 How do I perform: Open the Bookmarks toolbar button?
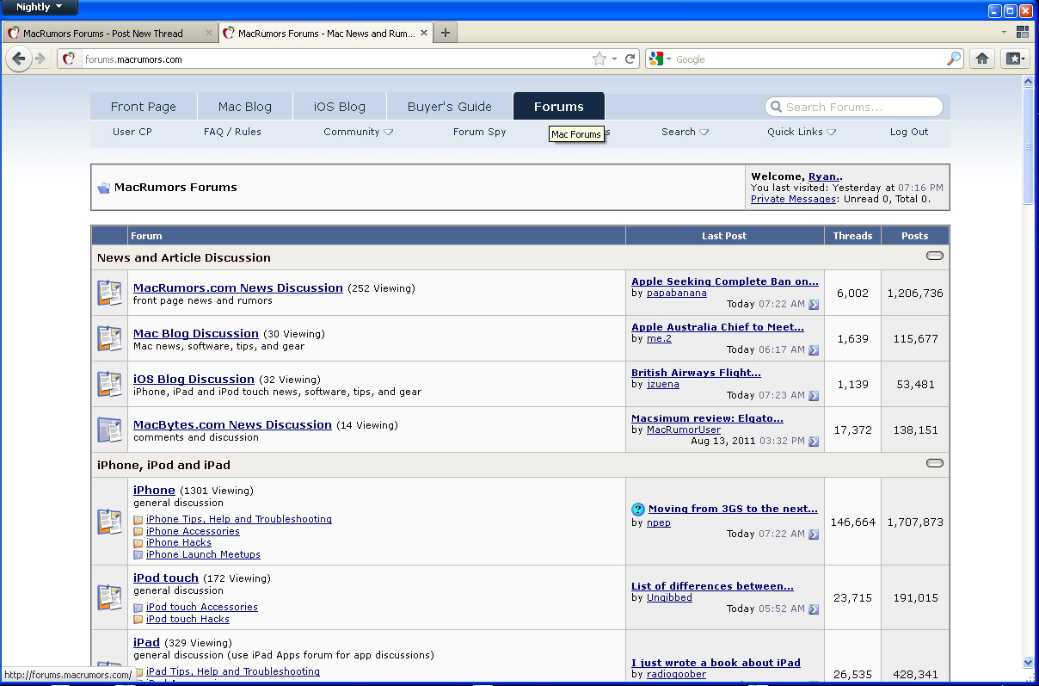pos(1014,59)
